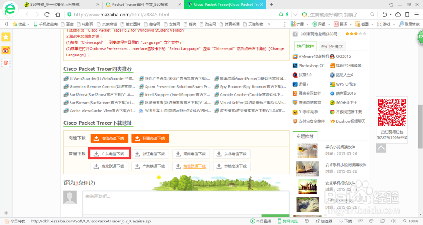Click the browser back arrow
The image size is (423, 225).
[x=27, y=14]
